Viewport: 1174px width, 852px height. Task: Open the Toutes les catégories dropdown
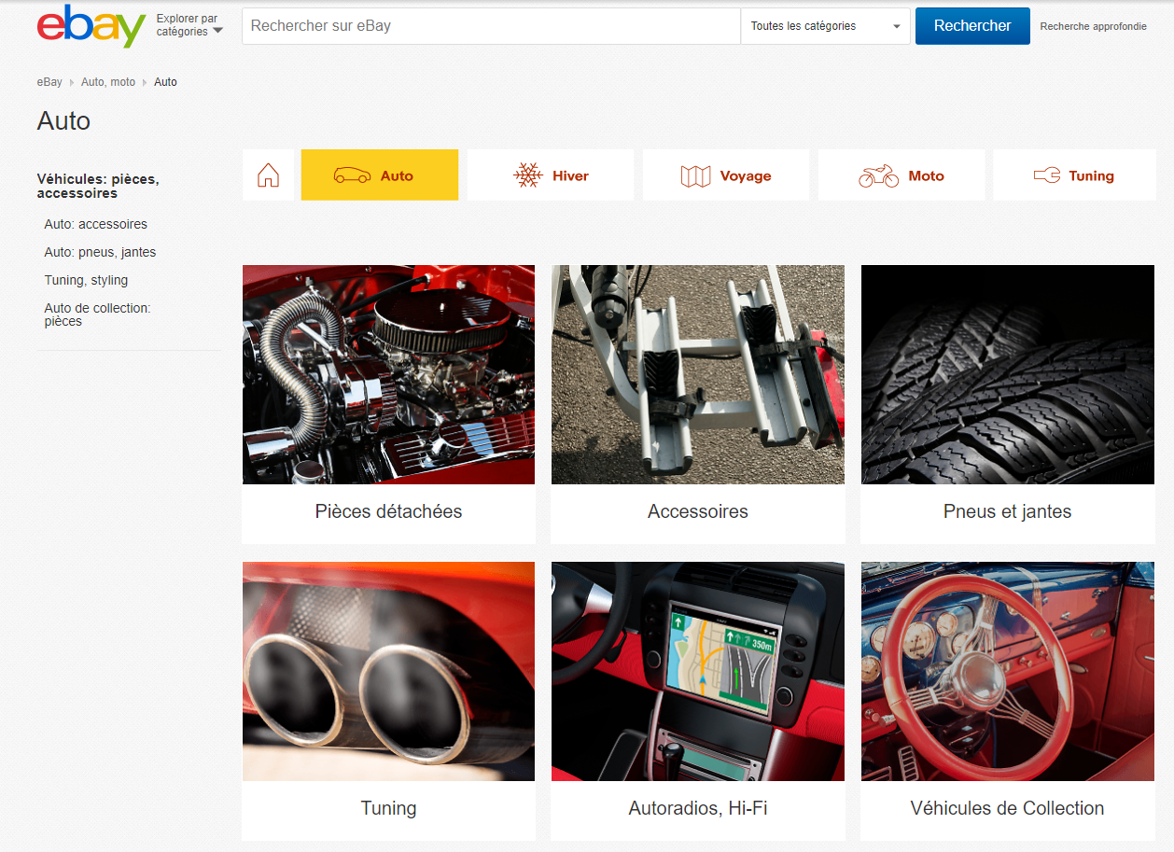click(825, 26)
